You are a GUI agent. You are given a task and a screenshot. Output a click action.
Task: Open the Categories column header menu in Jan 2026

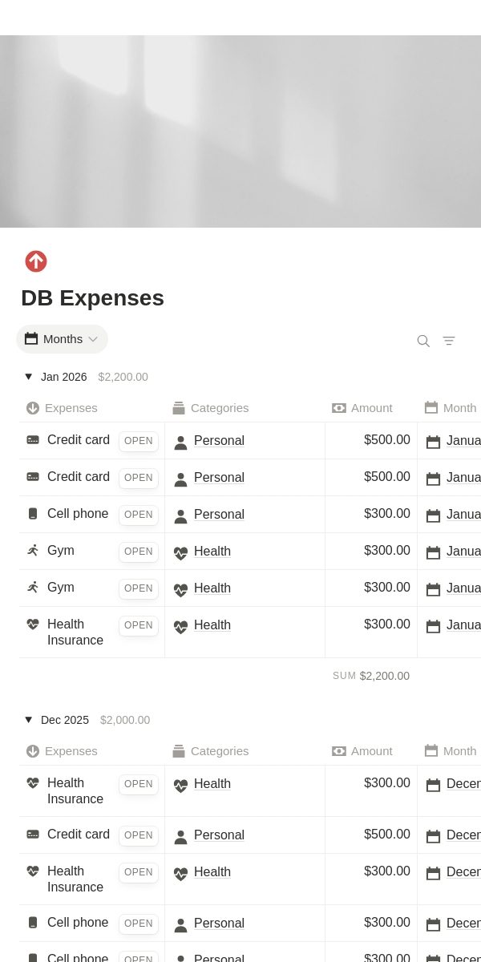pos(211,408)
